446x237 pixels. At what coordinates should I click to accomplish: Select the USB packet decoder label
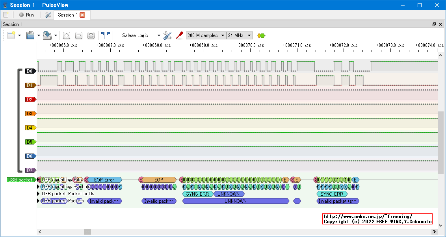(20, 180)
